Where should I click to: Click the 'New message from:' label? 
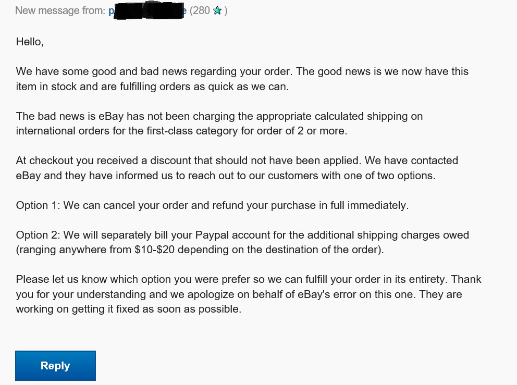pos(60,10)
